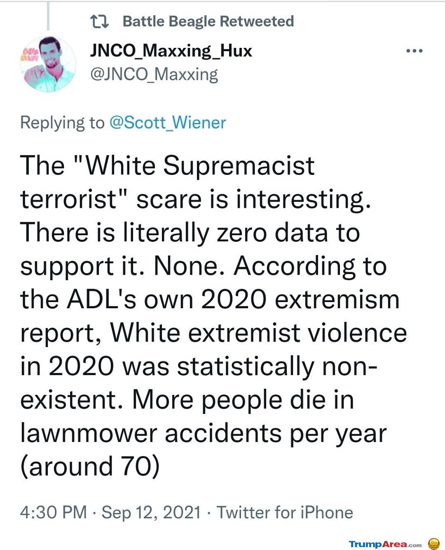
Task: Click the 'Replying to' gray text
Action: tap(62, 123)
